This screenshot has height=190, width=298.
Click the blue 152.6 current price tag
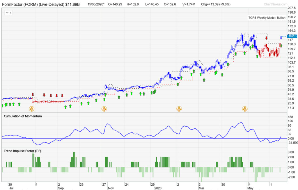pyautogui.click(x=292, y=36)
